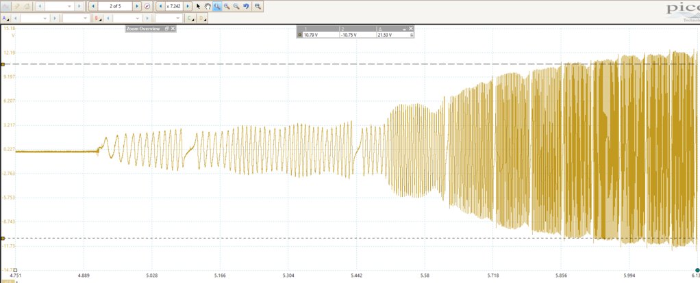Open channel D options

(202, 18)
